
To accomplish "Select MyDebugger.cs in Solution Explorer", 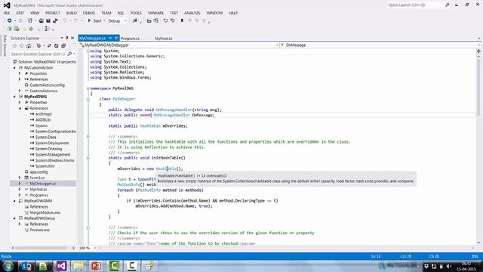I will pyautogui.click(x=43, y=184).
